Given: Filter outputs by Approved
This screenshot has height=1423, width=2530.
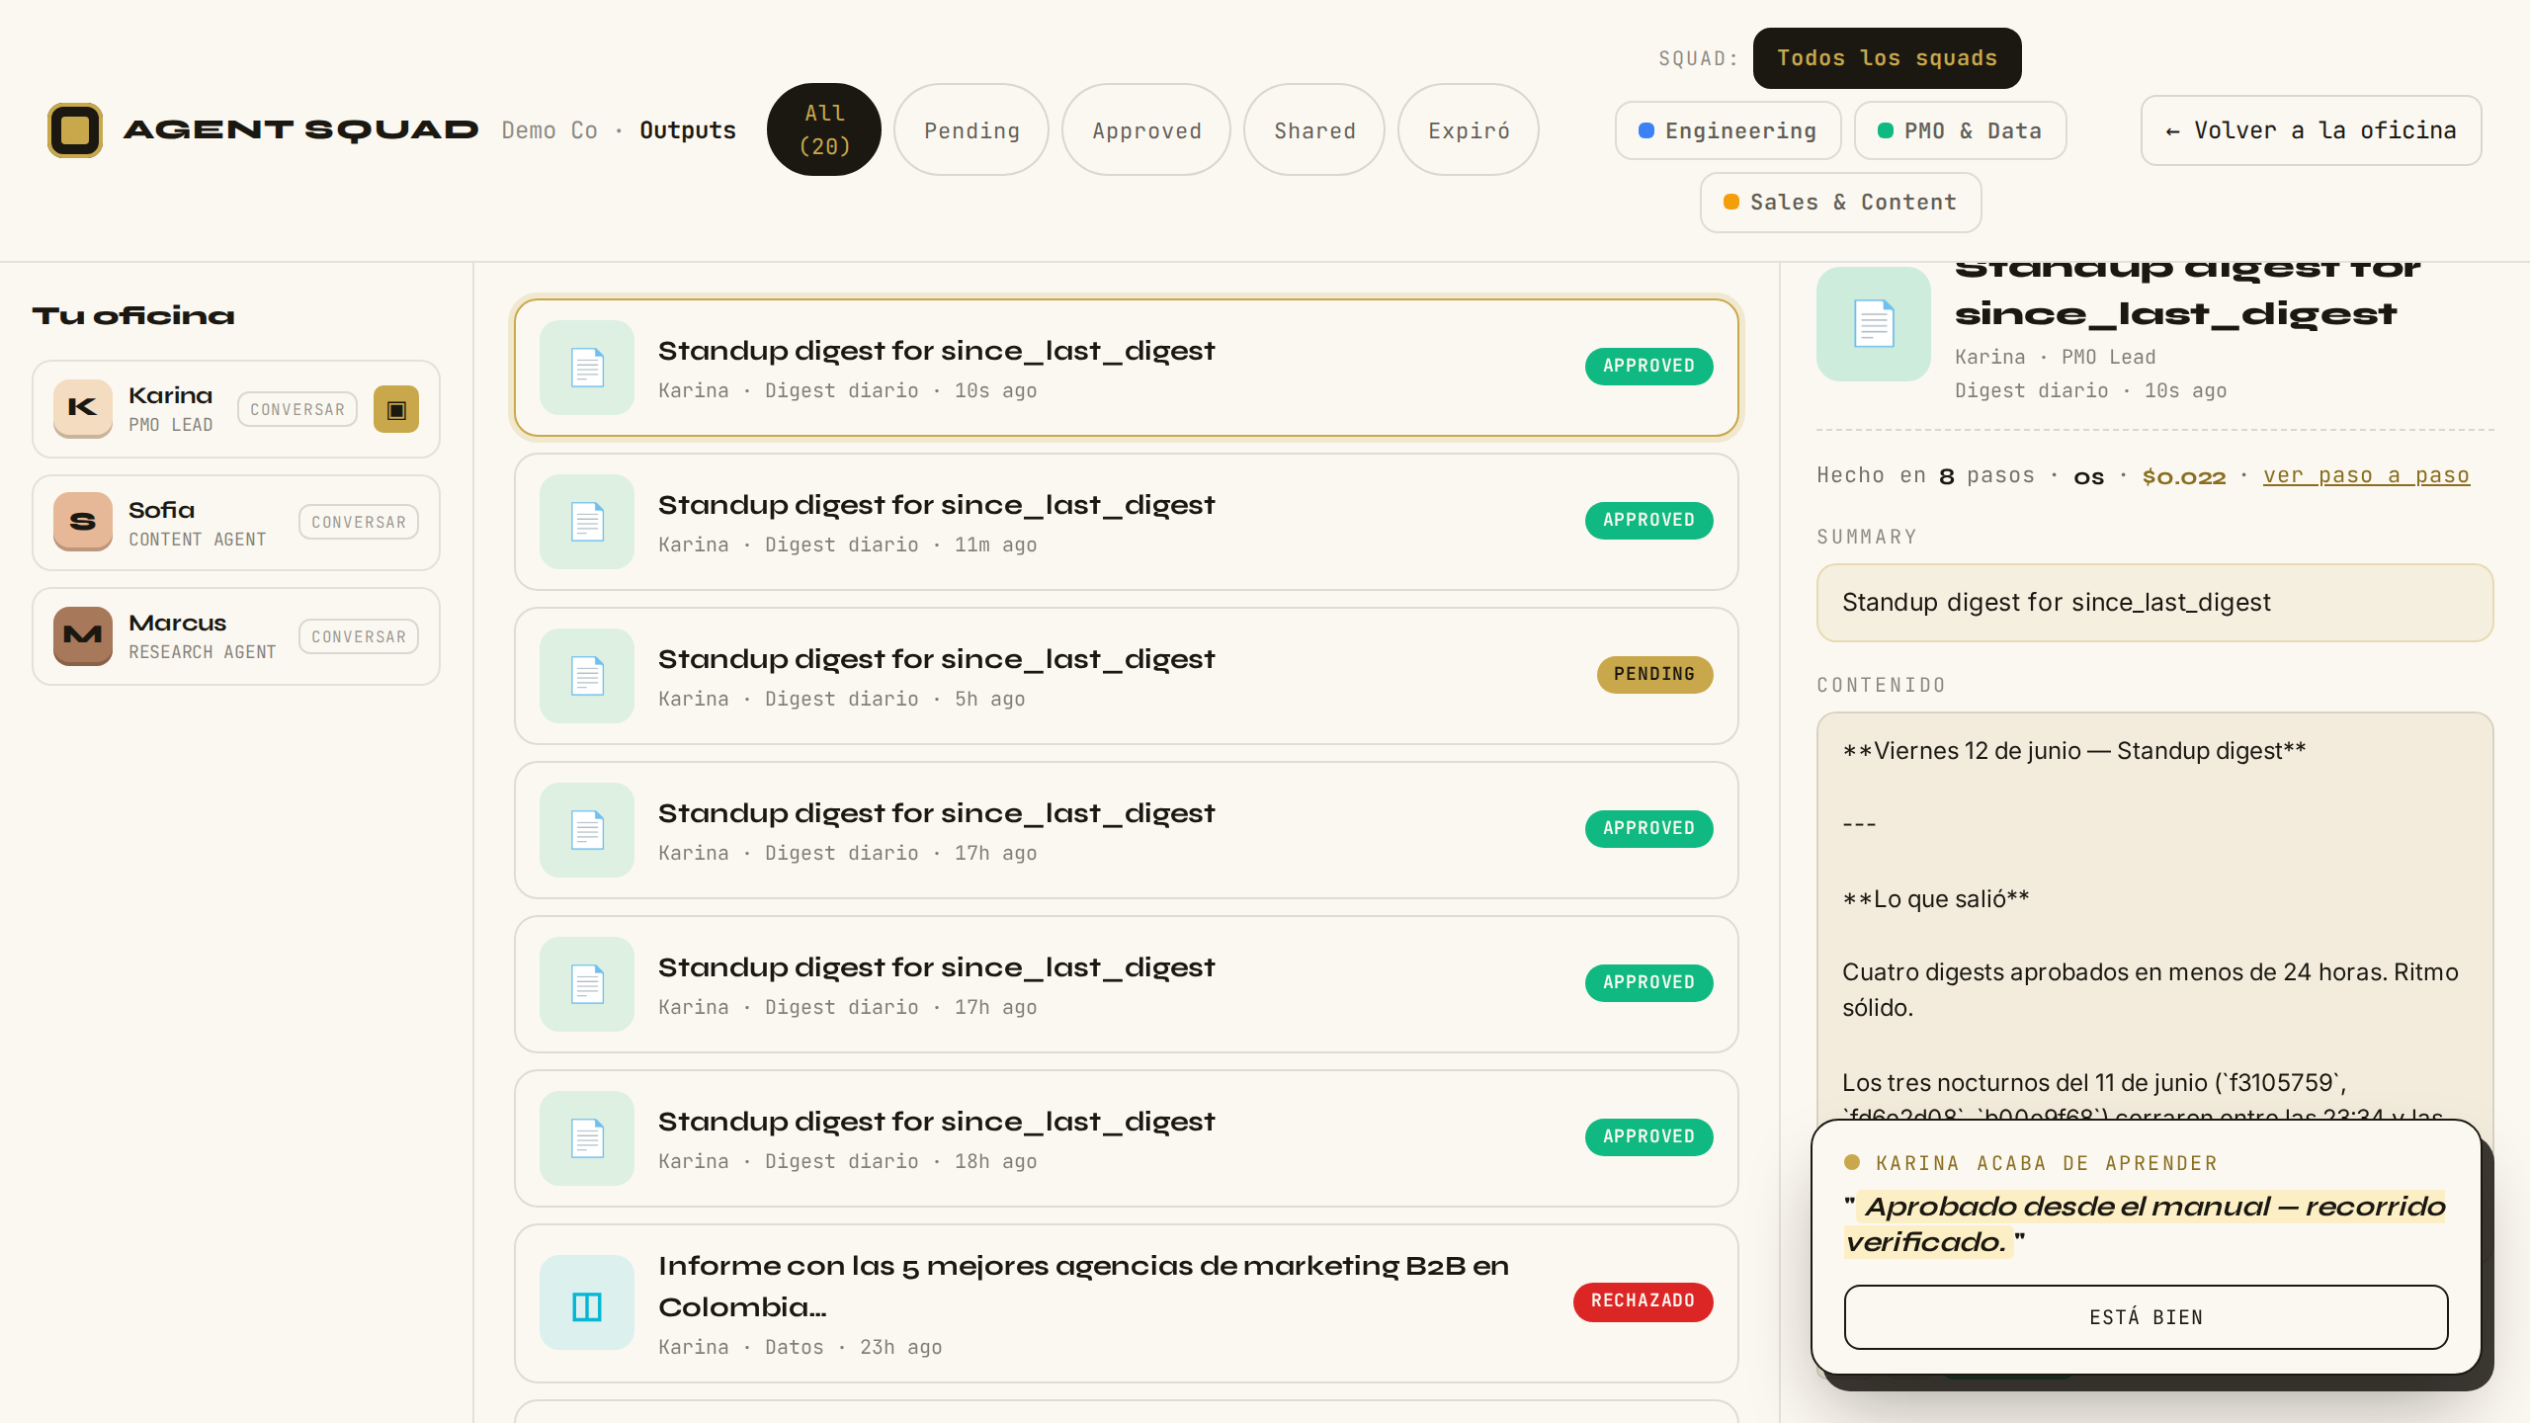Looking at the screenshot, I should click(1146, 129).
